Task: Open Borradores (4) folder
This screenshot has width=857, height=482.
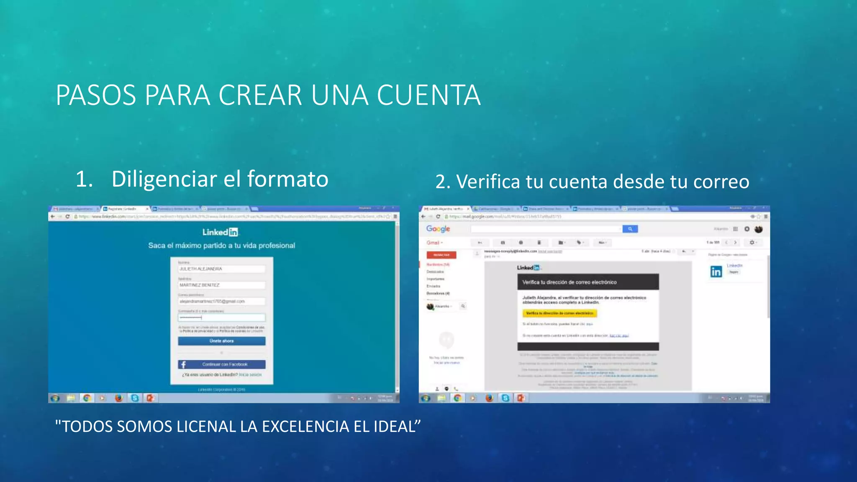Action: tap(438, 293)
